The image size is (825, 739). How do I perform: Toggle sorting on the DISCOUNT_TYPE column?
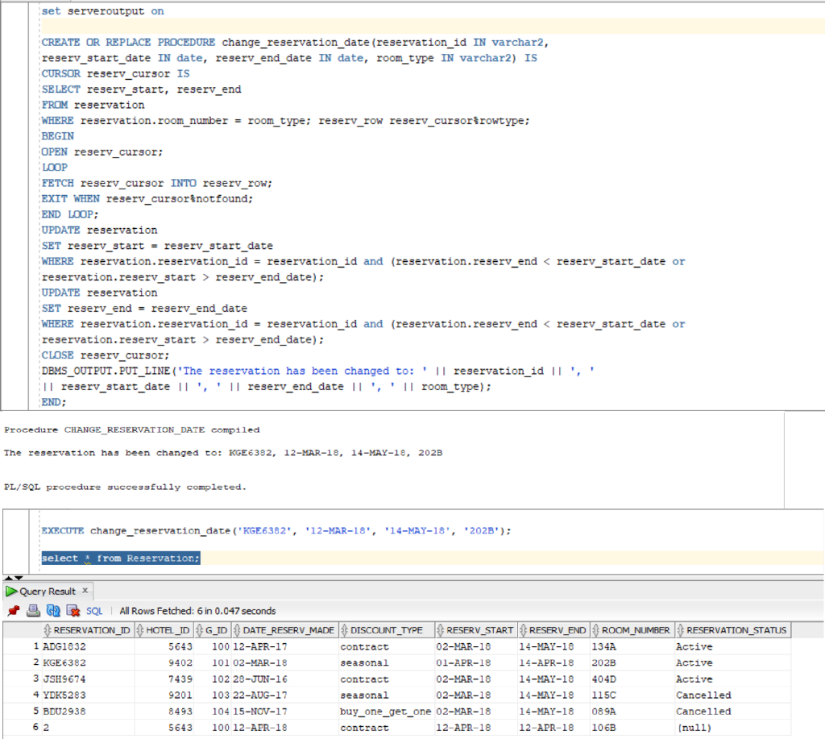(x=344, y=629)
